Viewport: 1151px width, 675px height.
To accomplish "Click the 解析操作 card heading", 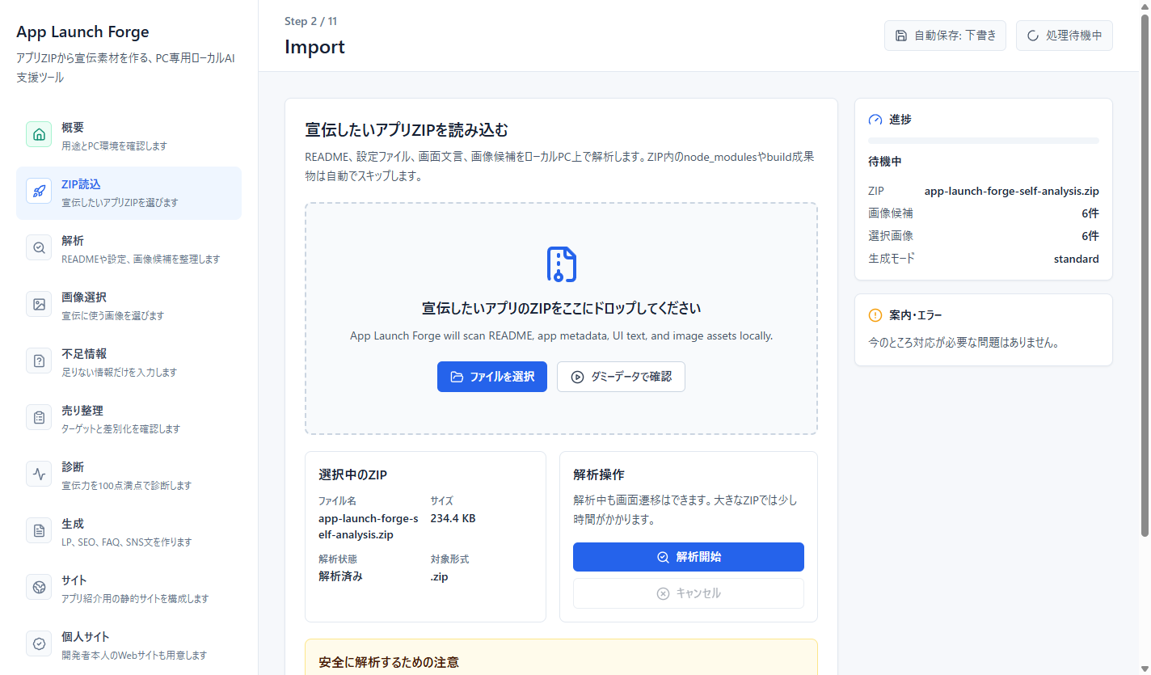I will click(x=598, y=475).
